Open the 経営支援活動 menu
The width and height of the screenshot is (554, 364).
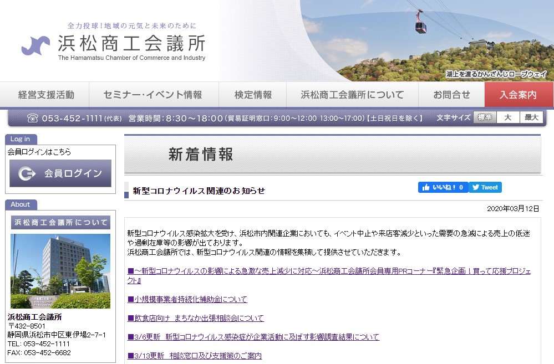46,95
